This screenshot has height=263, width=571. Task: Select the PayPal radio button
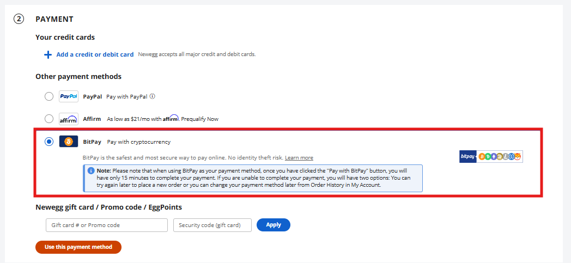click(49, 96)
